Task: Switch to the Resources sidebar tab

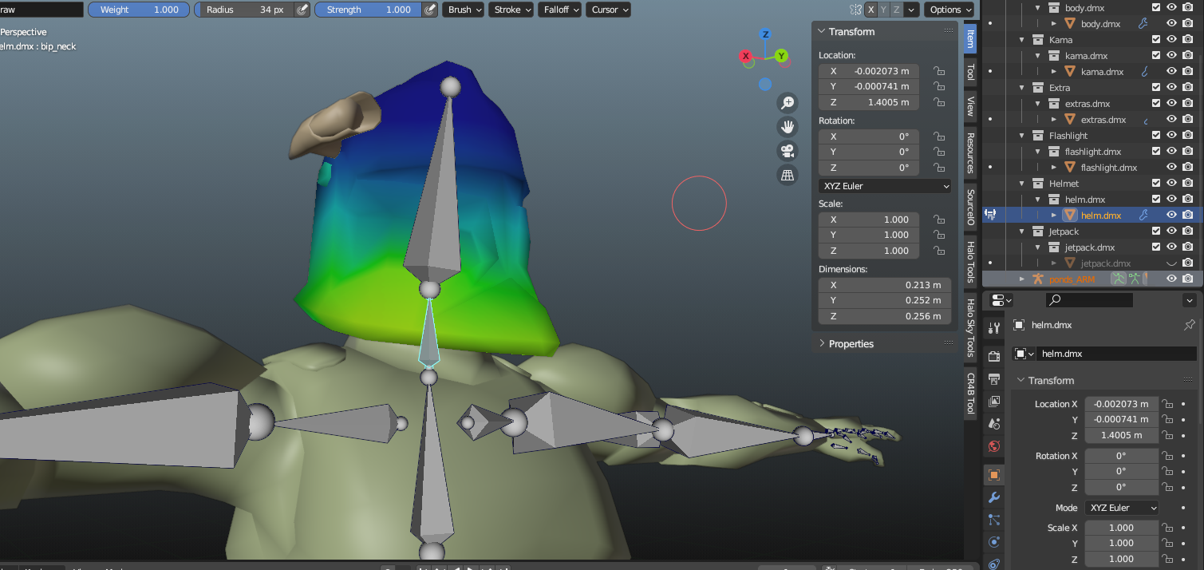Action: [970, 152]
